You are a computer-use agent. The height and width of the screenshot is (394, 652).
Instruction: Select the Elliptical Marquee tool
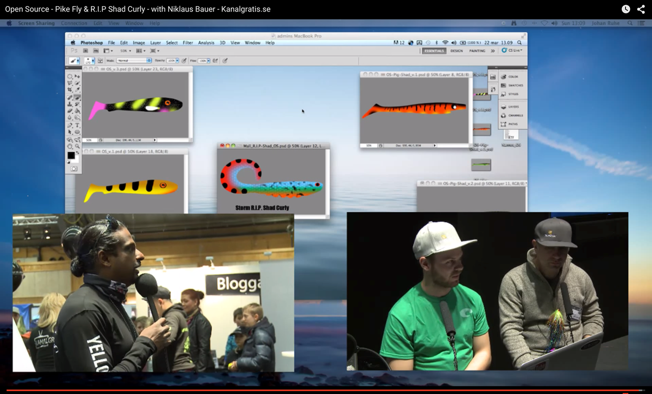pos(70,76)
